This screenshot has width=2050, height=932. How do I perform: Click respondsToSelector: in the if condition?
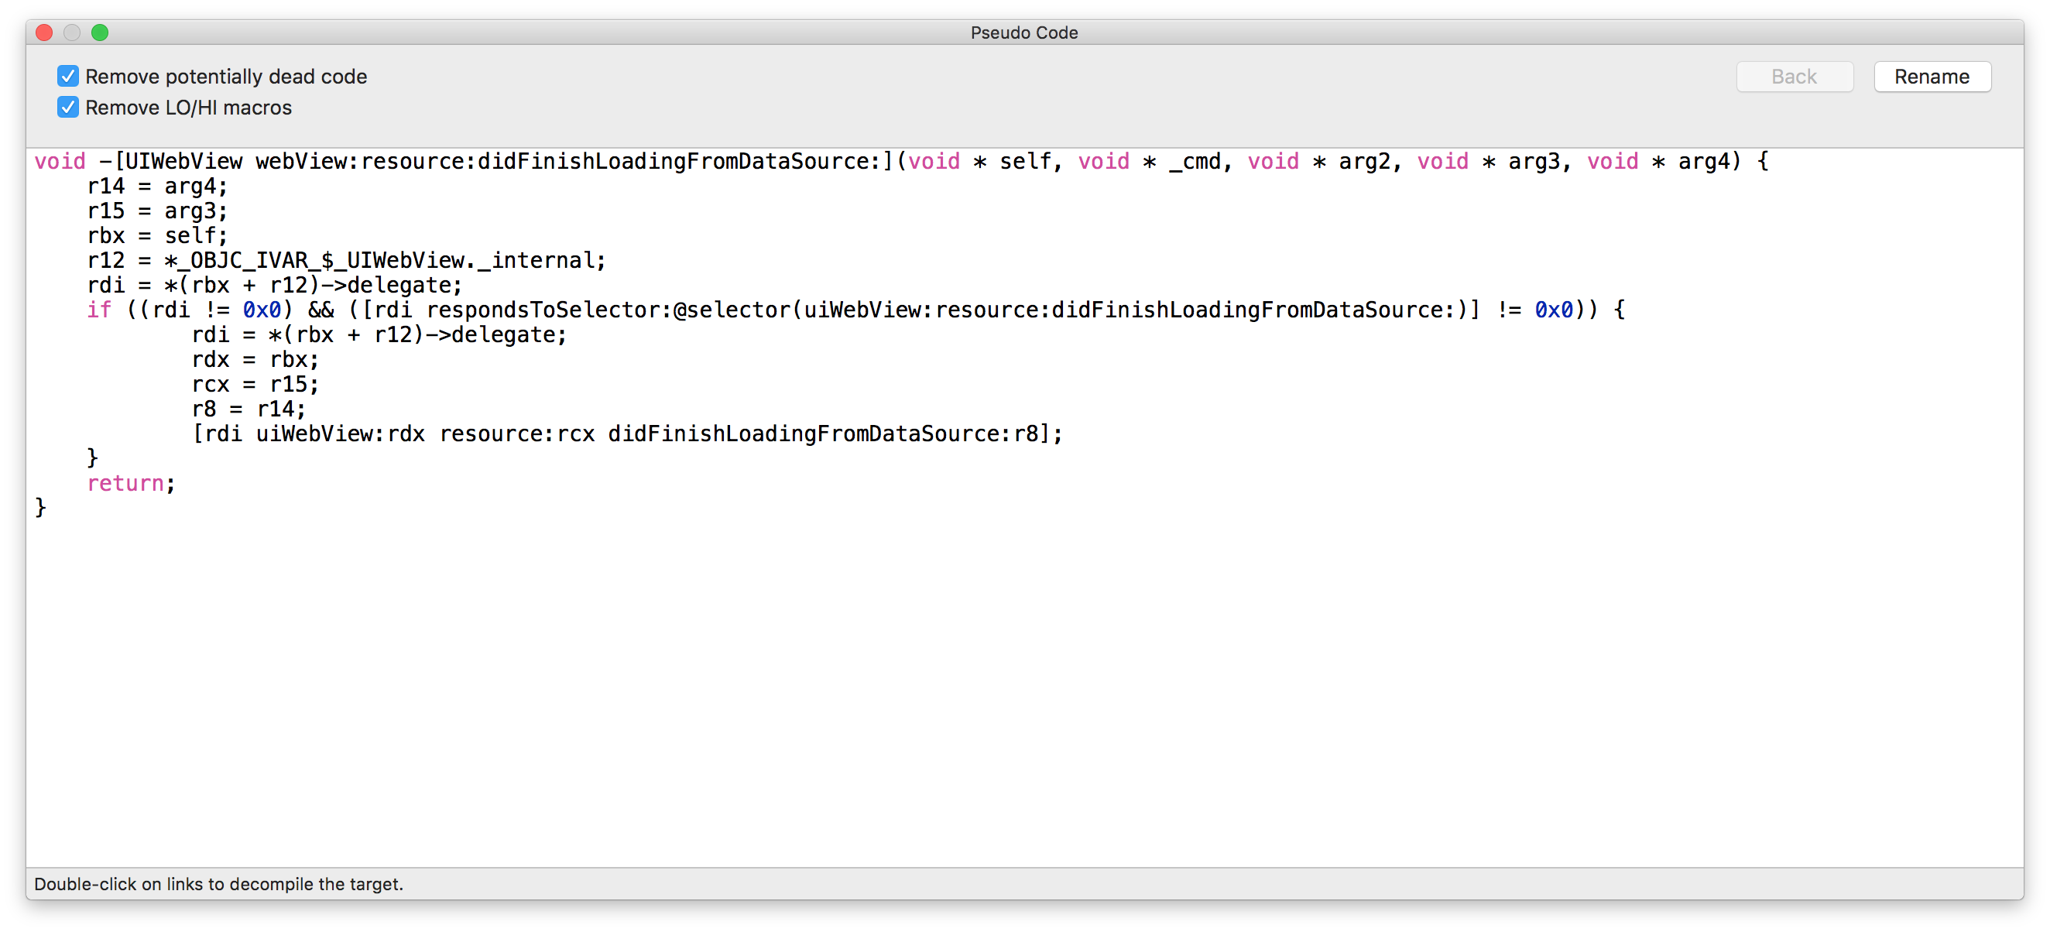point(549,310)
